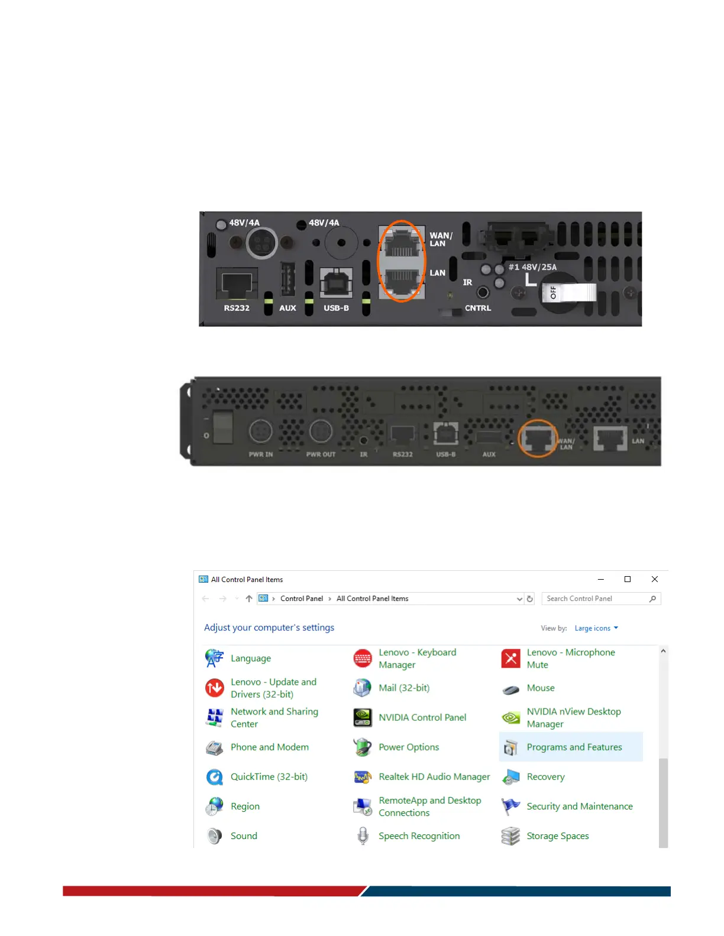This screenshot has width=724, height=936.
Task: Click the Programs and Features label
Action: click(574, 747)
